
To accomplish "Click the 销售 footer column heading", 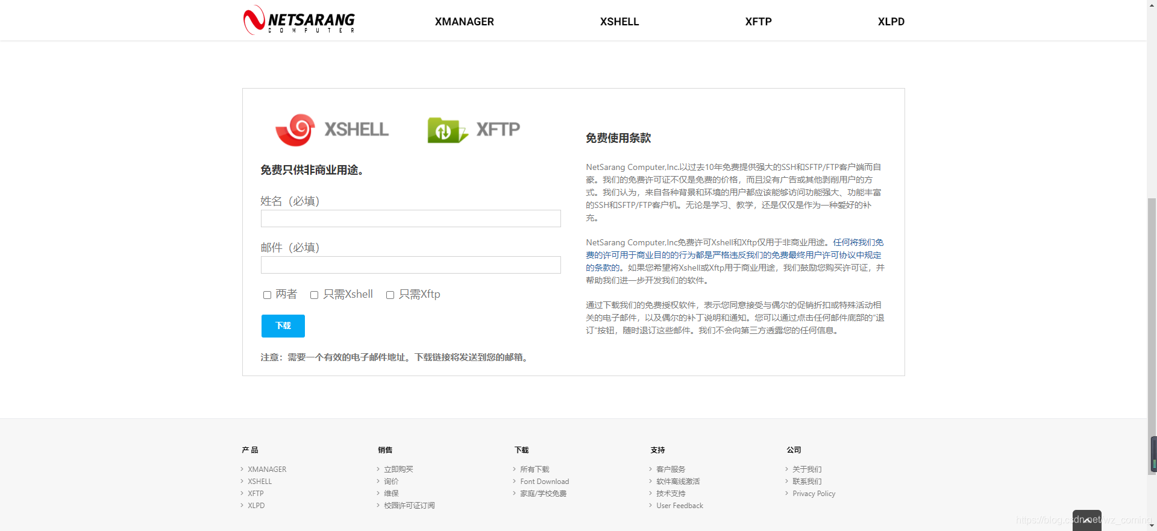I will pos(385,450).
